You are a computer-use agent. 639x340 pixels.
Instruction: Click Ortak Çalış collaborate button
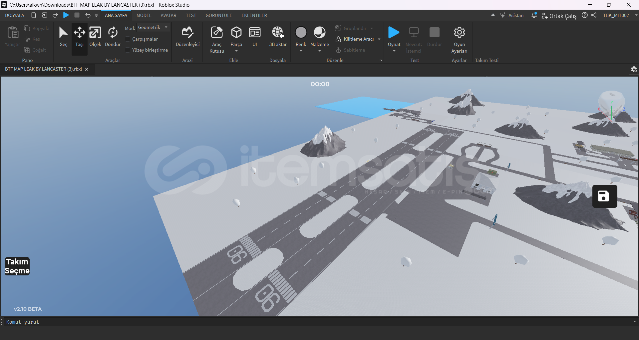tap(559, 16)
